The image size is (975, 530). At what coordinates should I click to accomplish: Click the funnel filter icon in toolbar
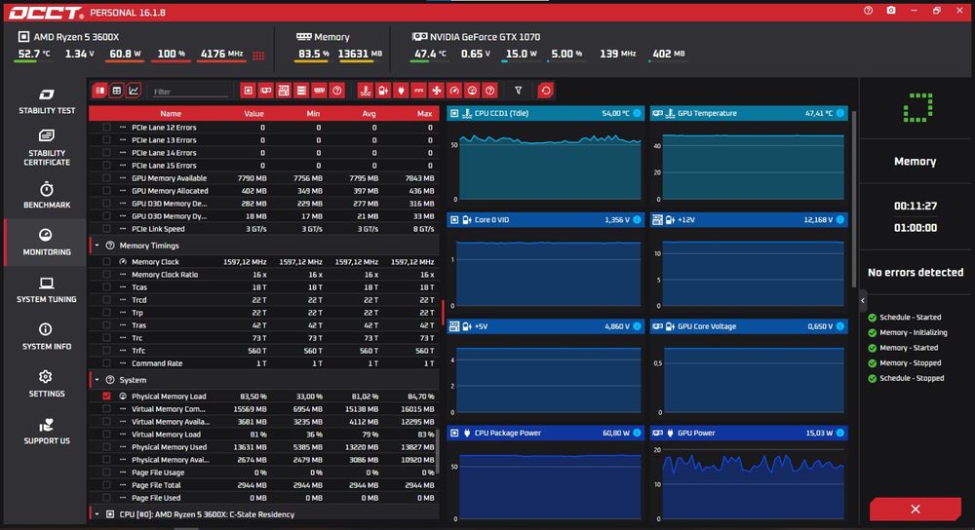tap(518, 91)
